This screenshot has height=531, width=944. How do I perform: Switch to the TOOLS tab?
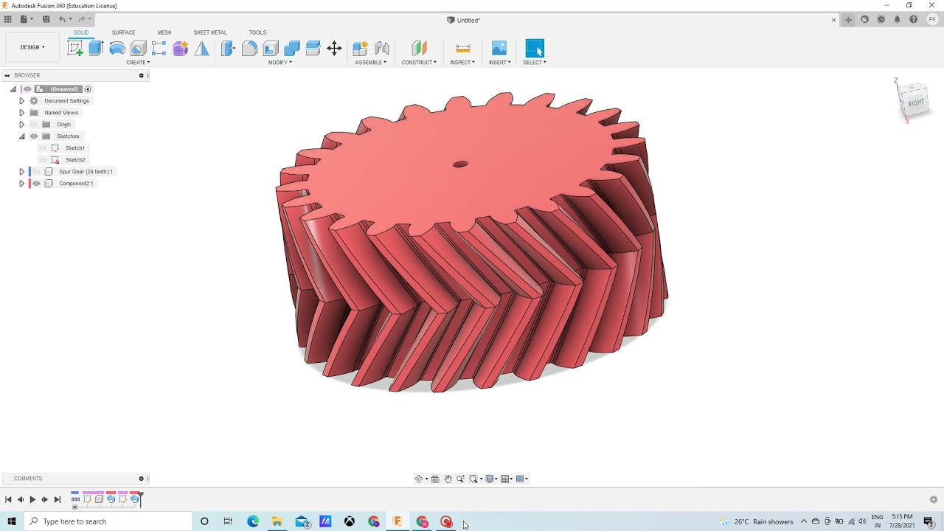click(x=257, y=32)
